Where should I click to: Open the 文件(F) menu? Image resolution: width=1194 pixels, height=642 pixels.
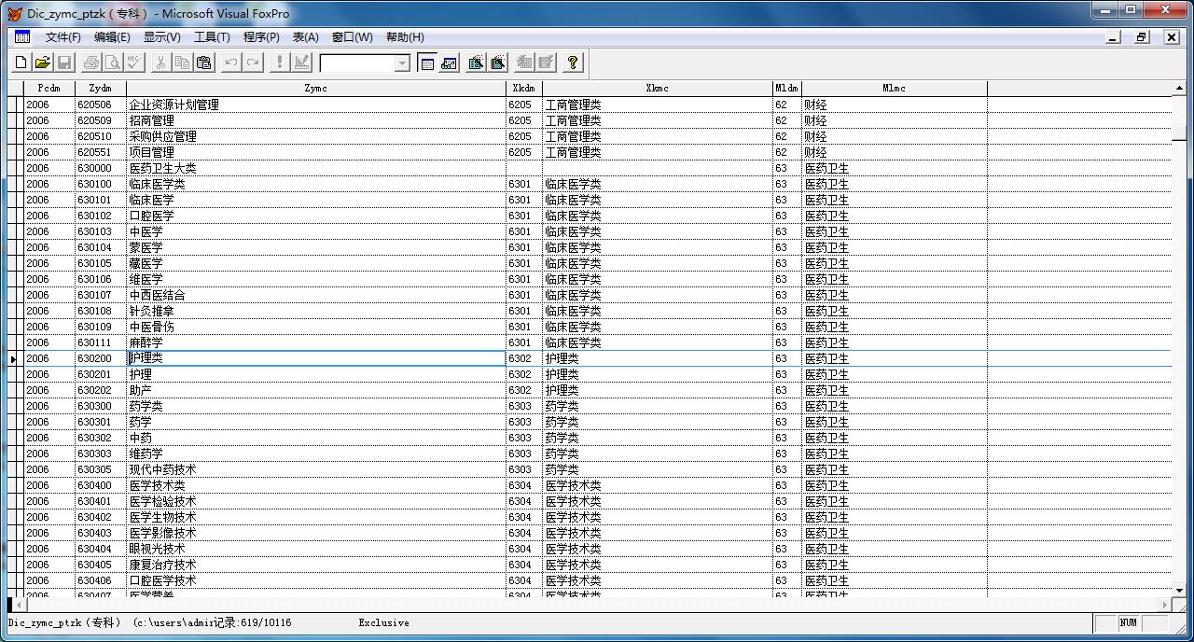click(x=62, y=37)
